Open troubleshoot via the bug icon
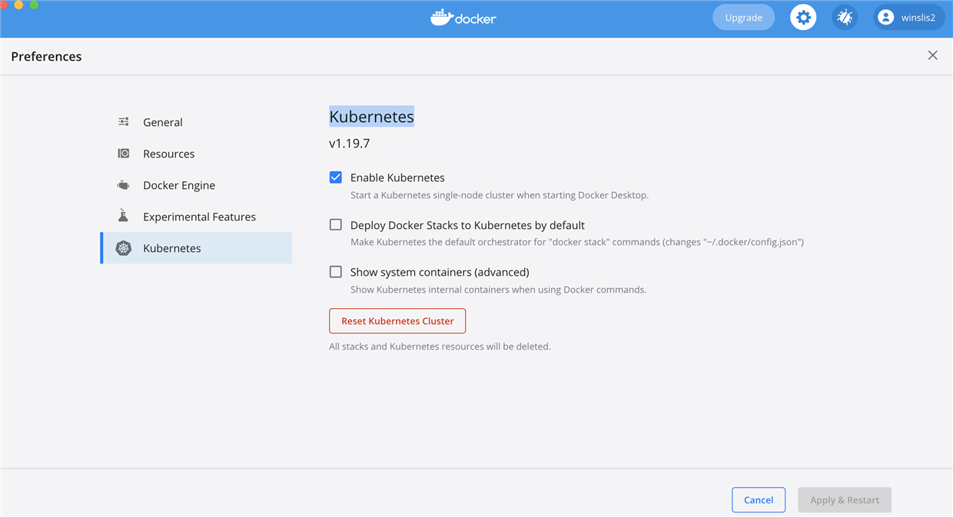The image size is (953, 517). 845,18
